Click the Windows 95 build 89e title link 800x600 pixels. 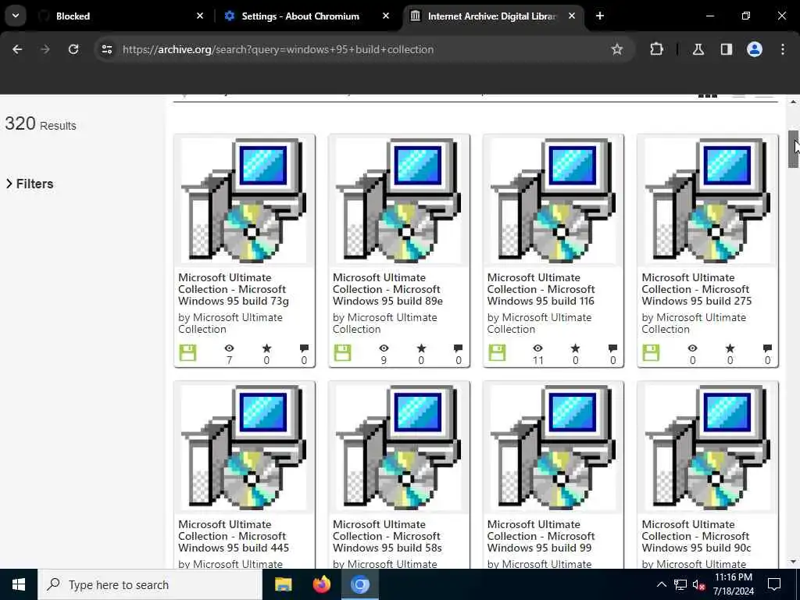[387, 289]
